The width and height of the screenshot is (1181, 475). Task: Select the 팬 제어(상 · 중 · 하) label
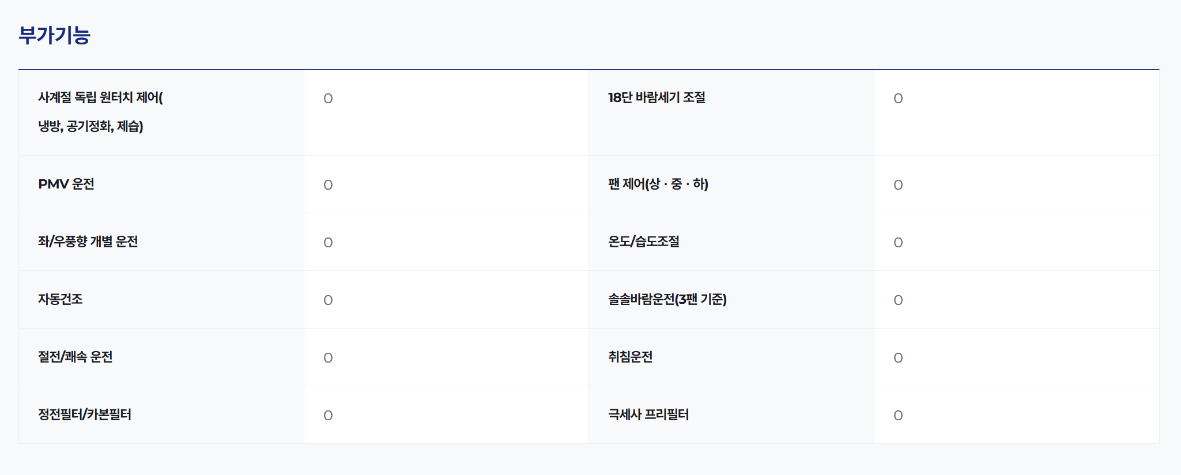[658, 184]
